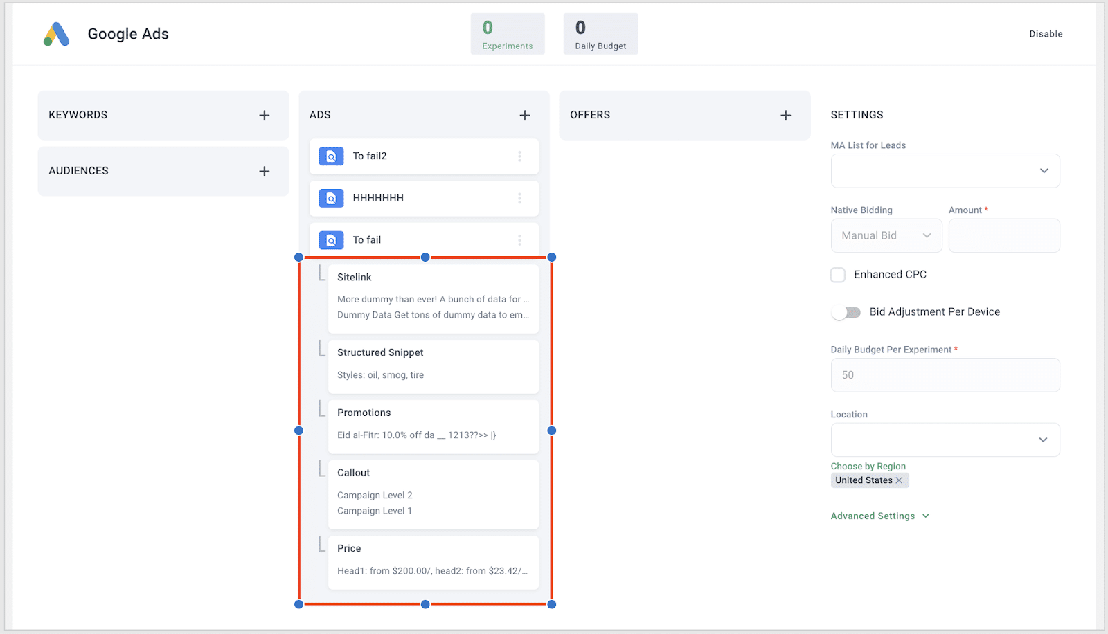Click the Daily Budget counter tile
Image resolution: width=1108 pixels, height=634 pixels.
tap(600, 34)
